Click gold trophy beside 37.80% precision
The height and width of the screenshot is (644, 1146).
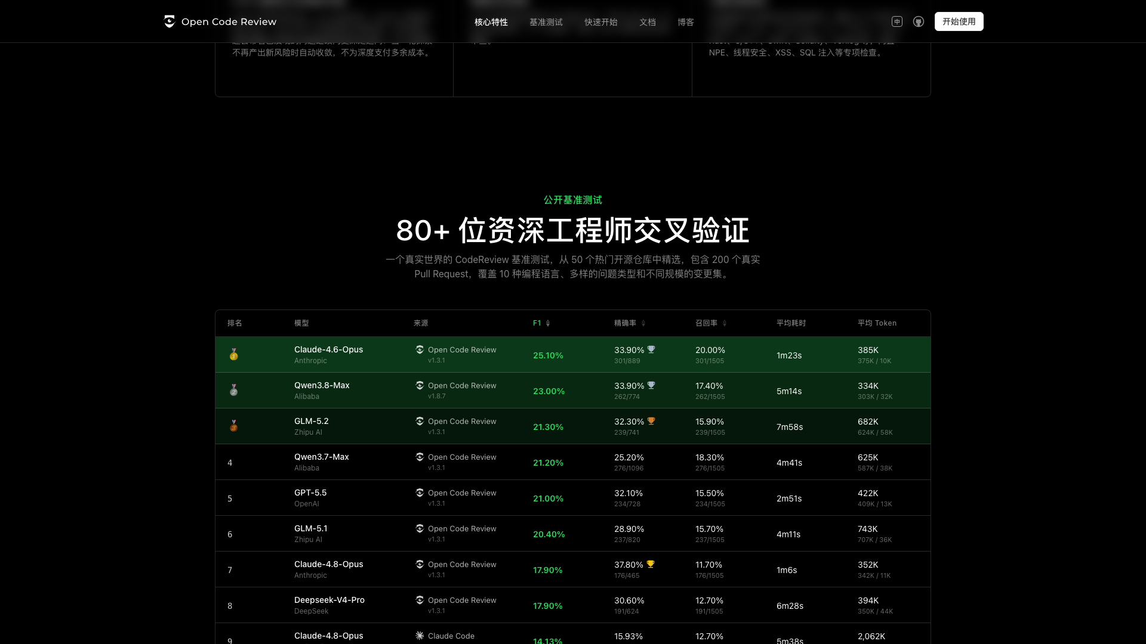651,564
